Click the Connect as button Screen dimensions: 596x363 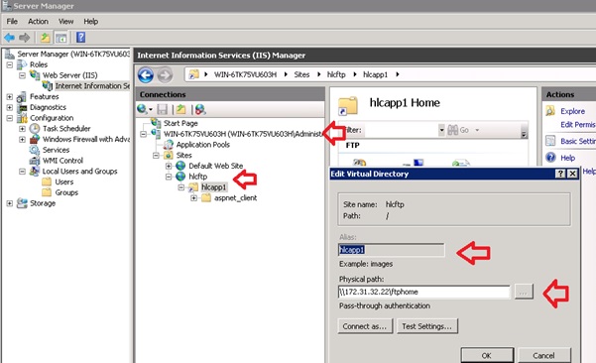(x=365, y=326)
